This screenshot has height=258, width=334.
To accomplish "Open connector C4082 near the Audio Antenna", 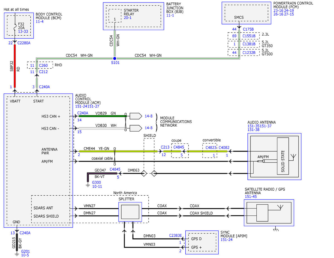I will tap(224, 148).
